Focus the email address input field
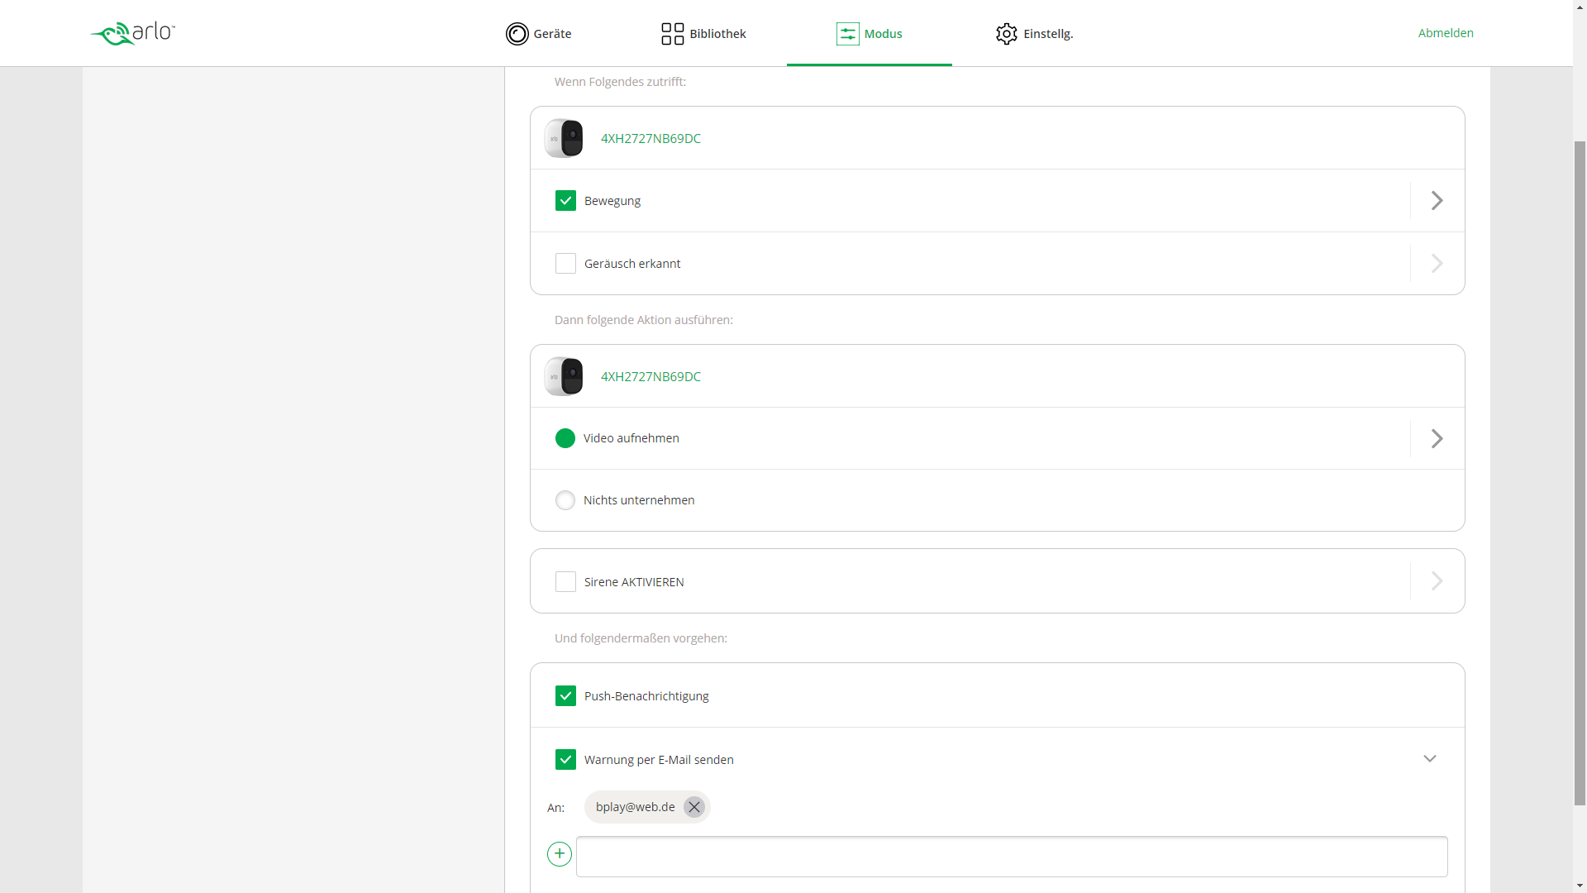The width and height of the screenshot is (1587, 893). click(1011, 857)
